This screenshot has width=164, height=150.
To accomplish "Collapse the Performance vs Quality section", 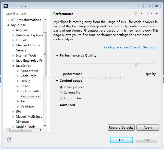I will point(57,56).
